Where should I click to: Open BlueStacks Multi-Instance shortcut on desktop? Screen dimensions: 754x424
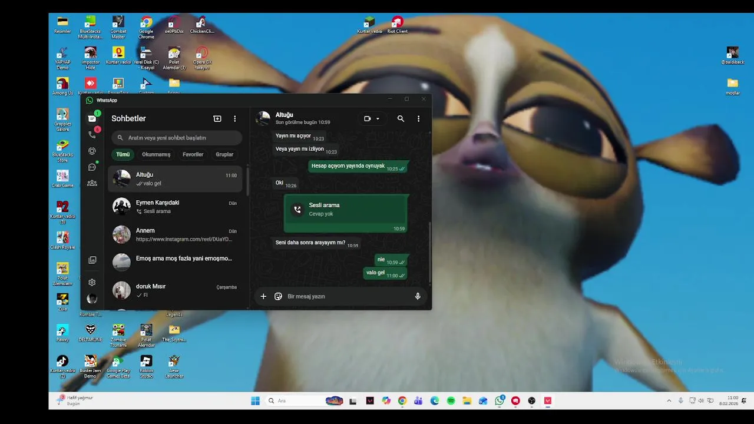[90, 27]
